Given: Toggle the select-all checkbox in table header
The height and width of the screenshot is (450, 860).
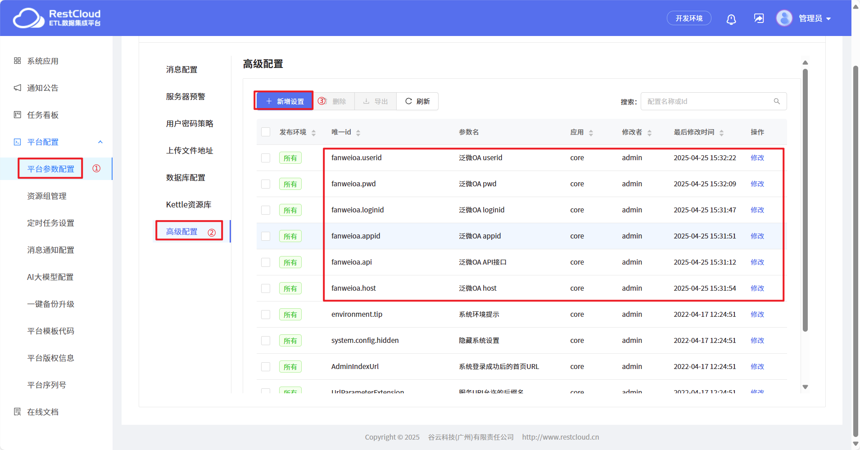Looking at the screenshot, I should point(266,132).
